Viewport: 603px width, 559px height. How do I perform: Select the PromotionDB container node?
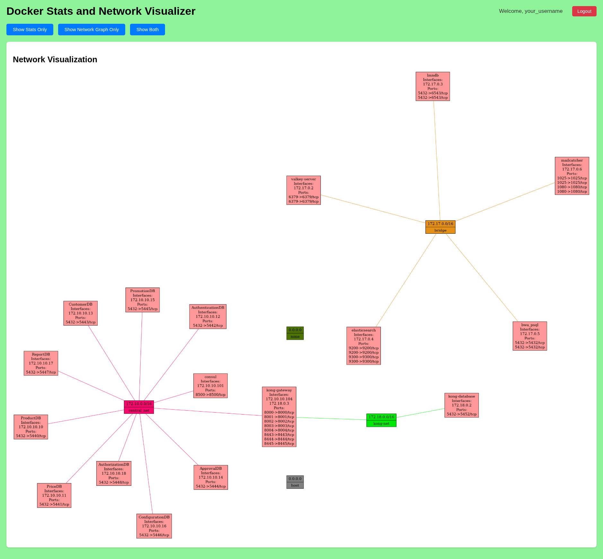pyautogui.click(x=142, y=299)
